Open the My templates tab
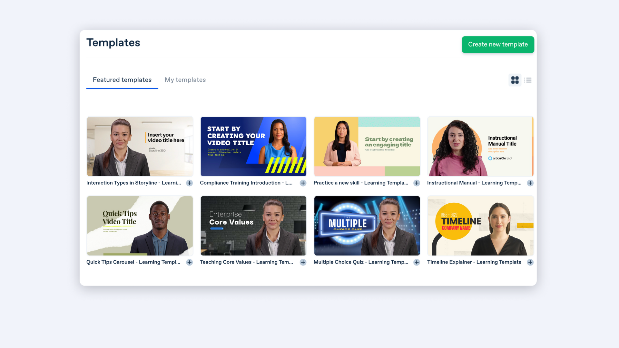Viewport: 619px width, 348px height. point(185,80)
